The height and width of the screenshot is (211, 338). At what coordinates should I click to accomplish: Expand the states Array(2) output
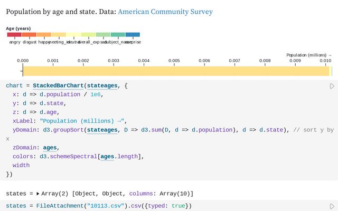[37, 194]
